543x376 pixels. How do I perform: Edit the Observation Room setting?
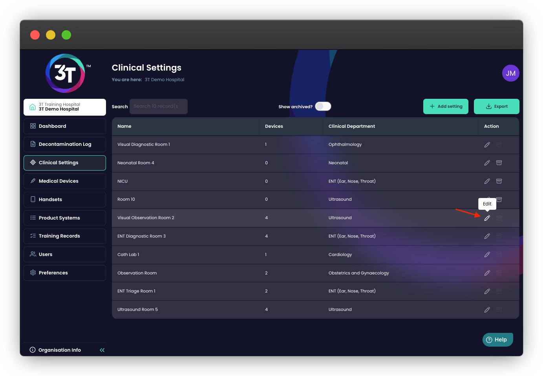pos(487,273)
